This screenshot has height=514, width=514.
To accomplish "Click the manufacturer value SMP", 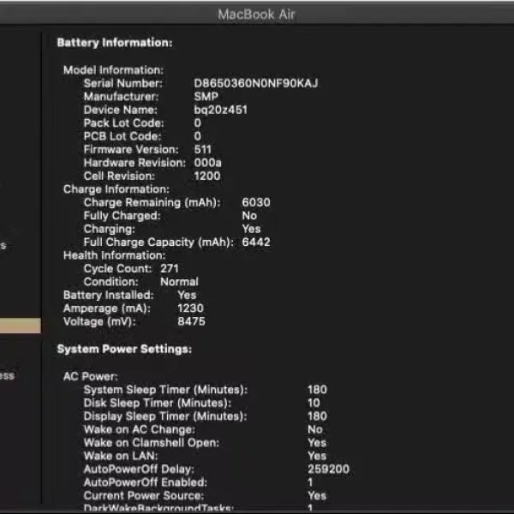I will [206, 96].
